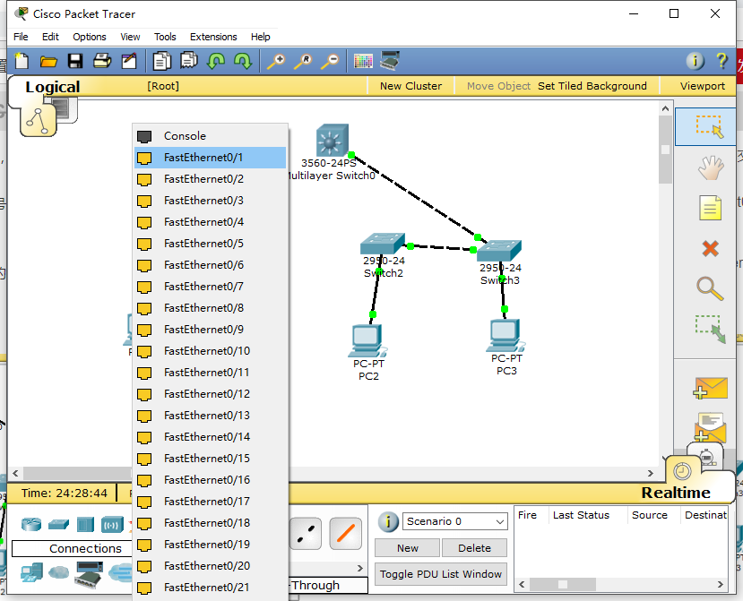
Task: Open the View menu
Action: point(130,37)
